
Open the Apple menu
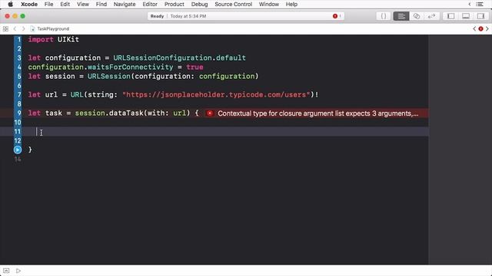click(10, 4)
